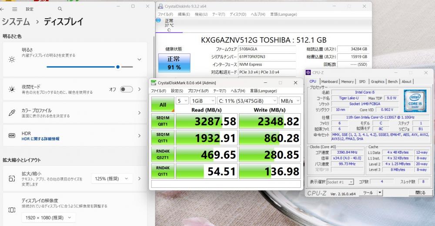Image resolution: width=435 pixels, height=226 pixels.
Task: Open HDR settings chevron
Action: pos(140,135)
